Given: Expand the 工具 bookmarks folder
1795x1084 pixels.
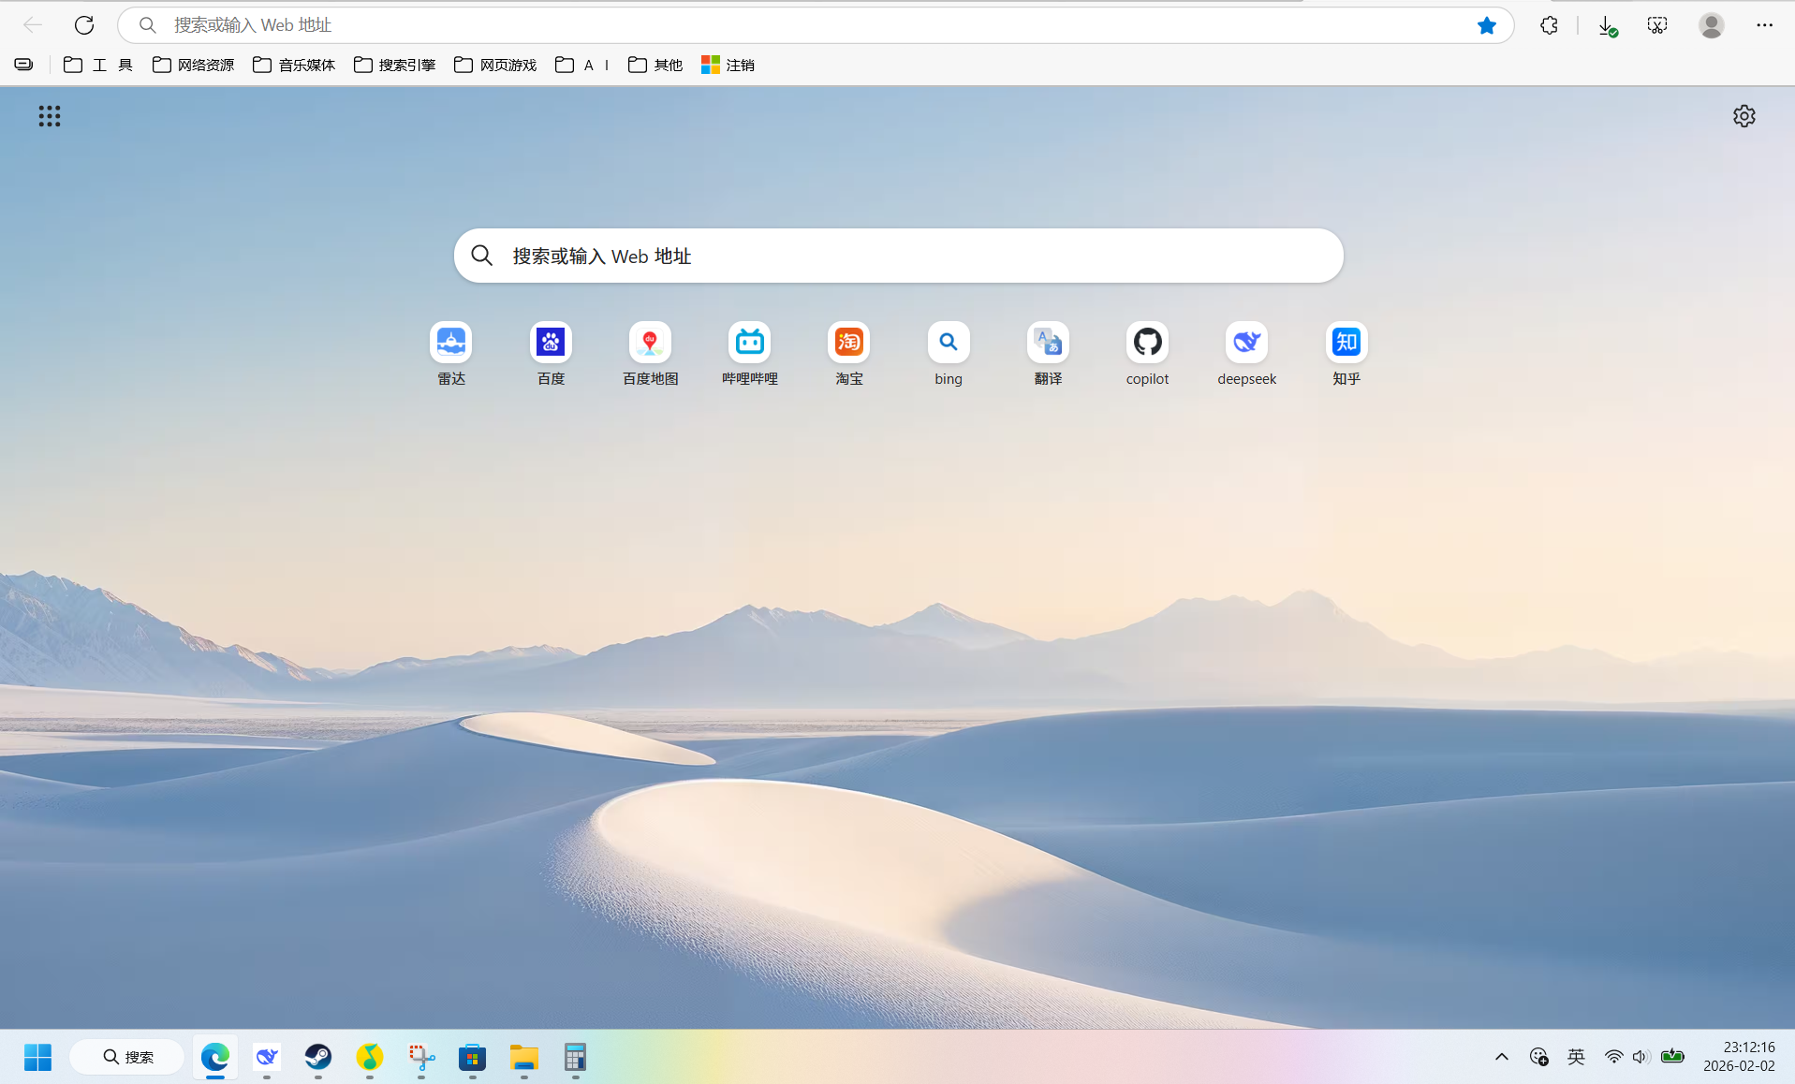Looking at the screenshot, I should click(98, 65).
